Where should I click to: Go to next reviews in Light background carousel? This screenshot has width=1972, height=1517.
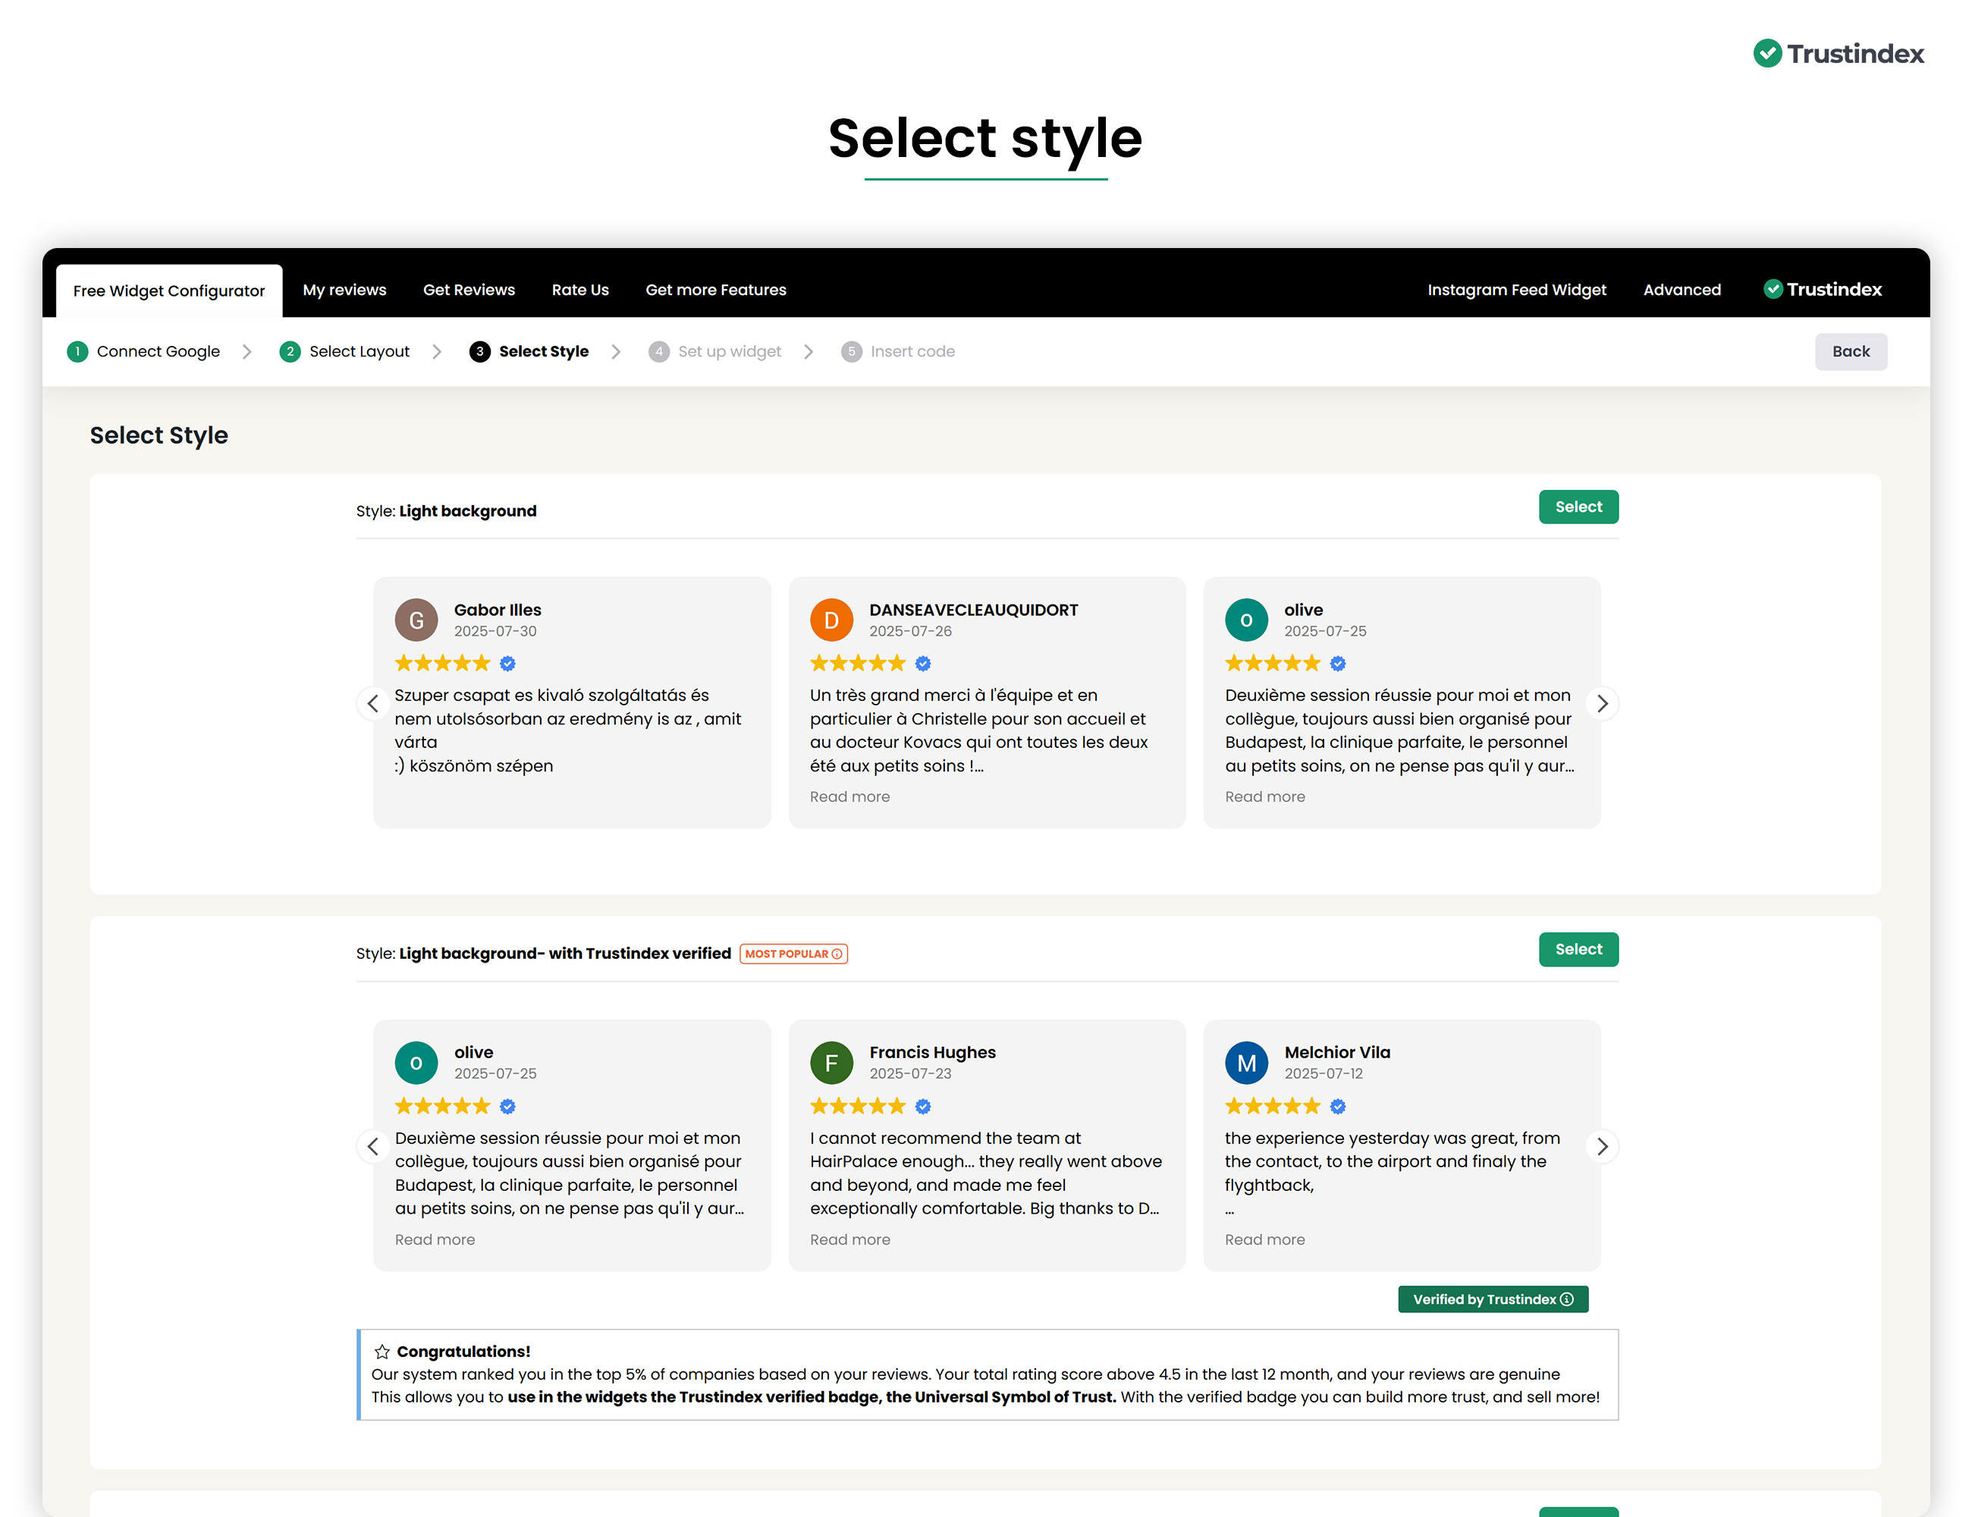point(1602,703)
